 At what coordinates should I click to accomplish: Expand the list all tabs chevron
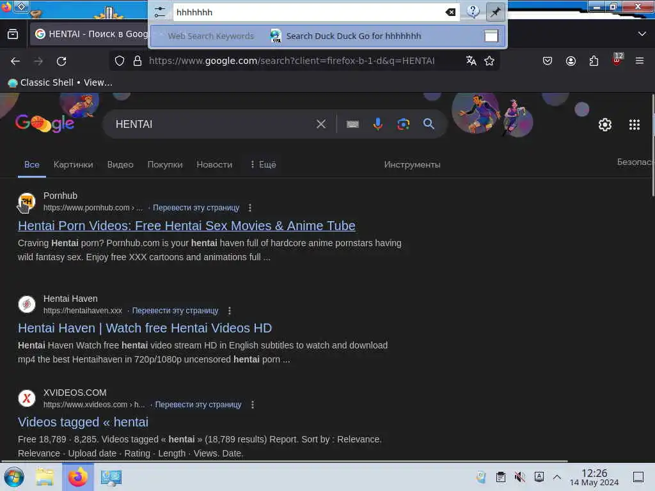click(x=642, y=34)
